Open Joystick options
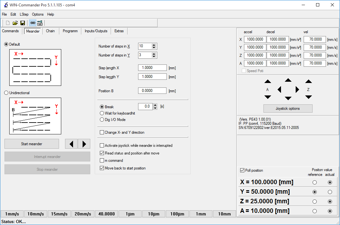The width and height of the screenshot is (340, 225). [x=288, y=109]
